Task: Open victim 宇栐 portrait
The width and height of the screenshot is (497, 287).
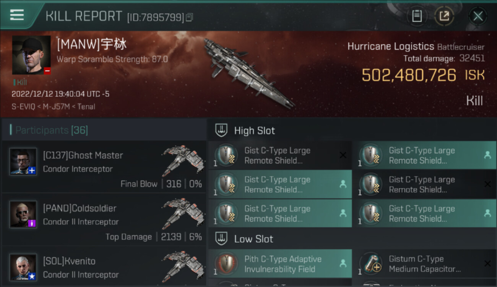Action: pos(31,55)
